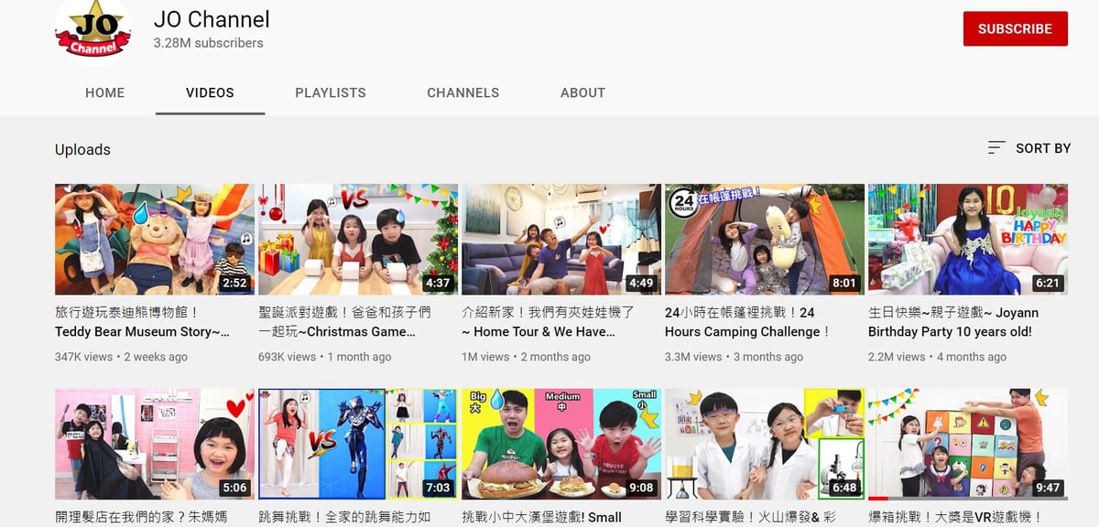
Task: Go to the Channels tab
Action: (x=462, y=92)
